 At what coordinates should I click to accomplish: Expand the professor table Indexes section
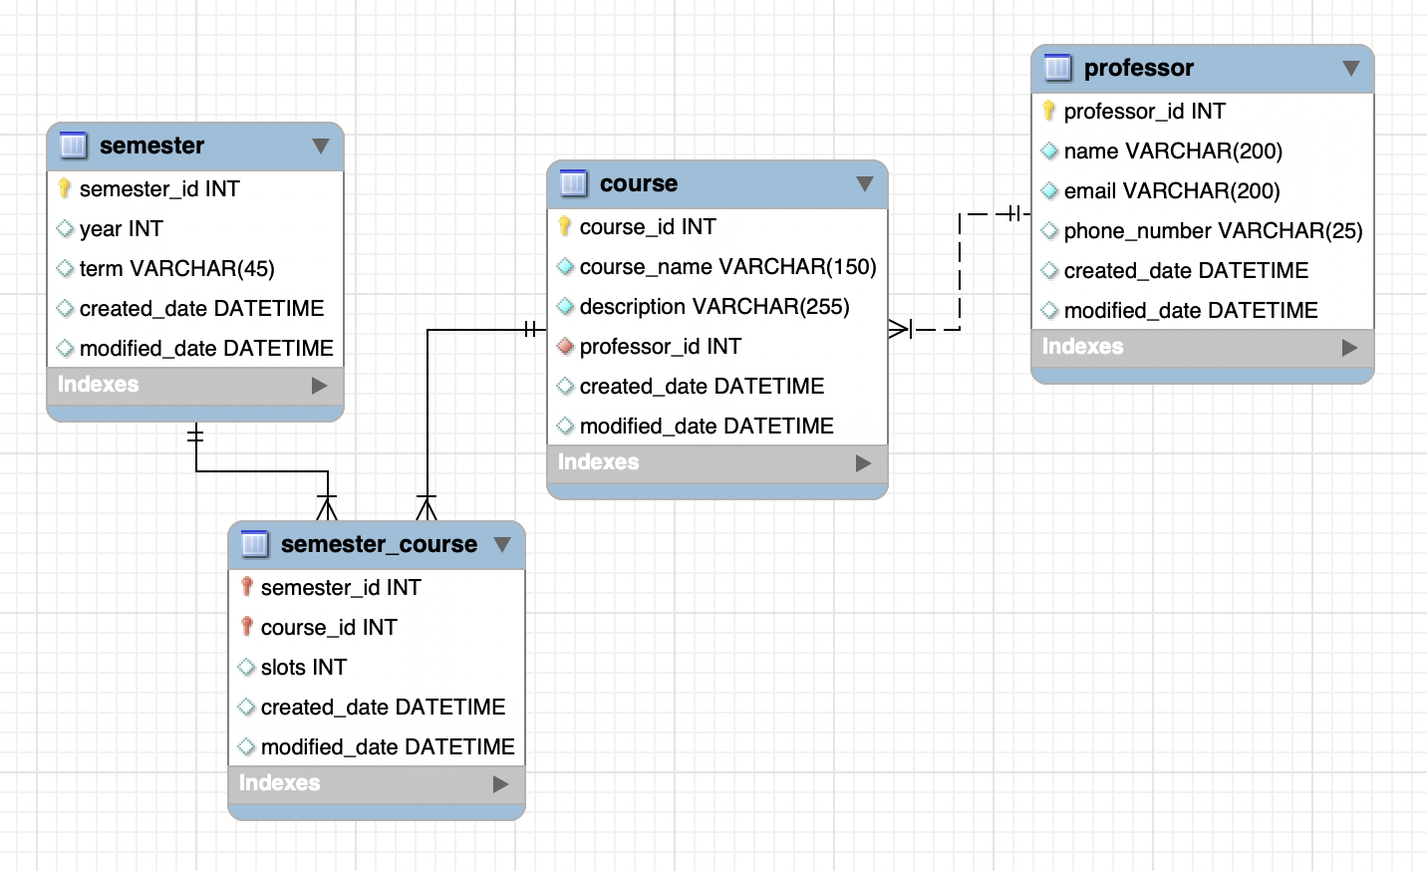(1349, 348)
